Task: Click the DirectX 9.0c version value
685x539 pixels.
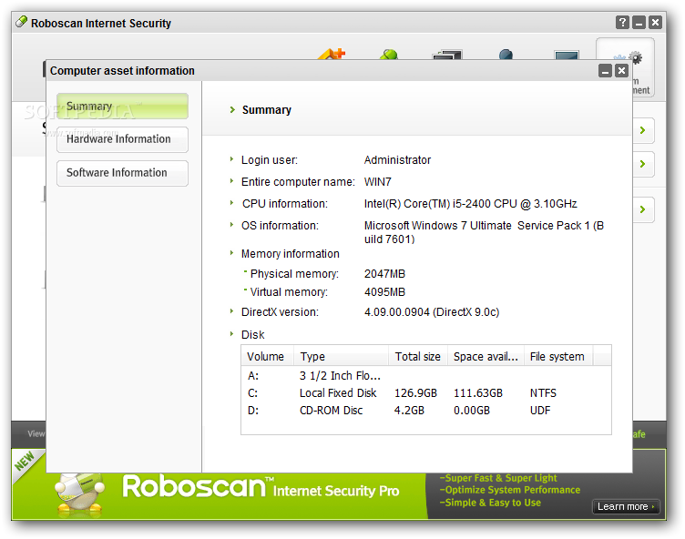Action: [x=432, y=312]
